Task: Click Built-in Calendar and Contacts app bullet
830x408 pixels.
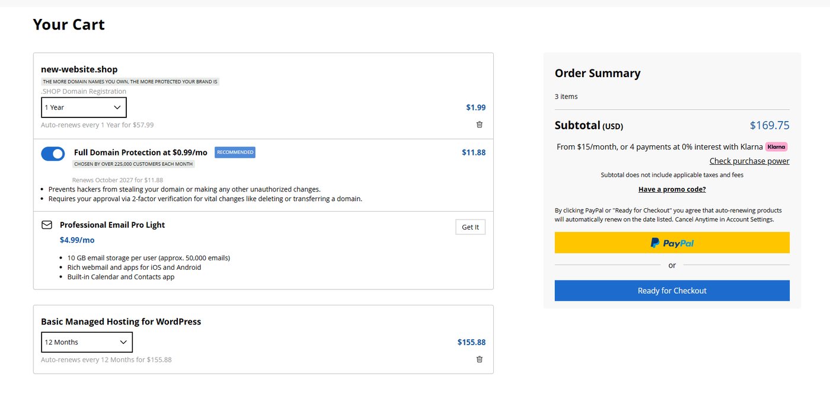Action: click(x=121, y=277)
